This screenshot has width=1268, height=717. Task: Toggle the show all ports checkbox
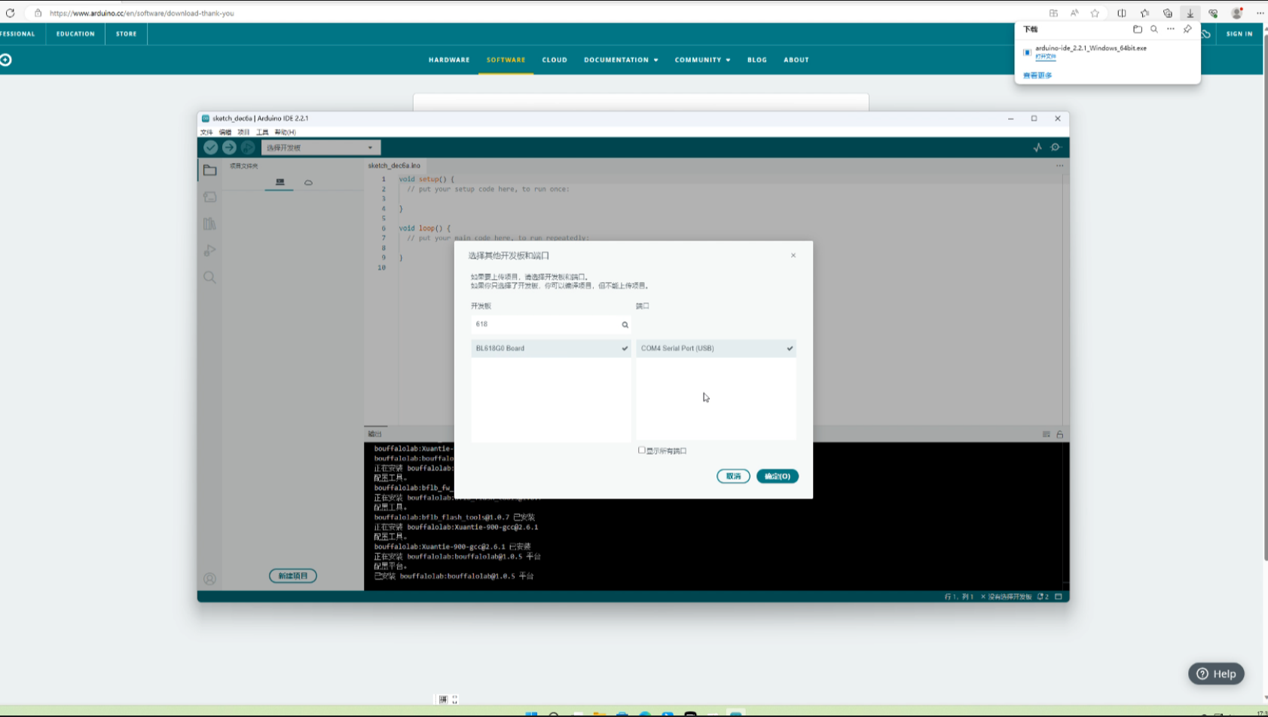(x=642, y=450)
